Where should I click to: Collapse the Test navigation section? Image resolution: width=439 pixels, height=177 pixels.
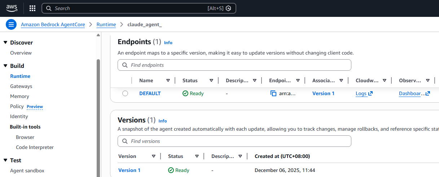[x=5, y=160]
